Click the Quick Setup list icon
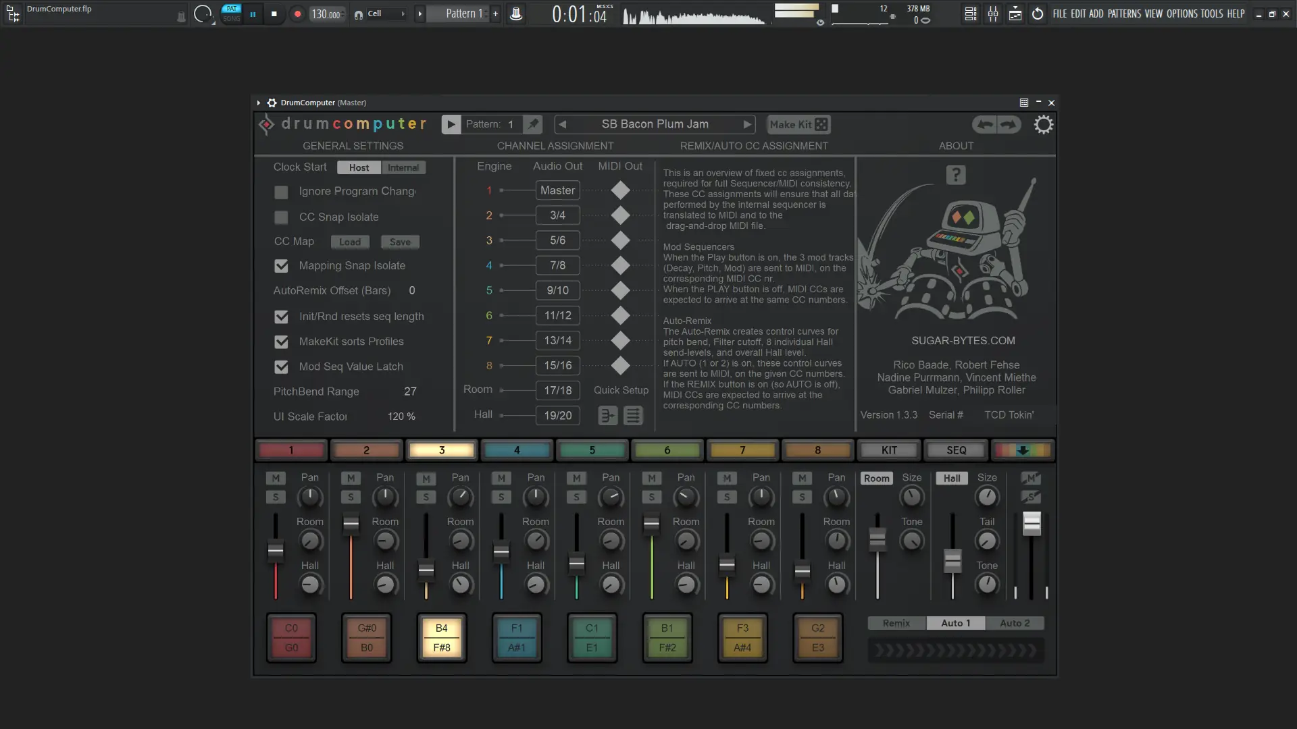Viewport: 1297px width, 729px height. (633, 416)
